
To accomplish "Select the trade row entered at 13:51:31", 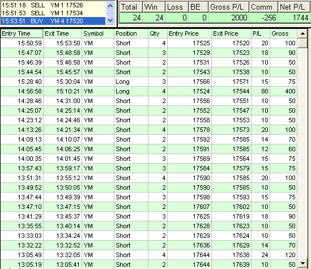I will [x=149, y=178].
